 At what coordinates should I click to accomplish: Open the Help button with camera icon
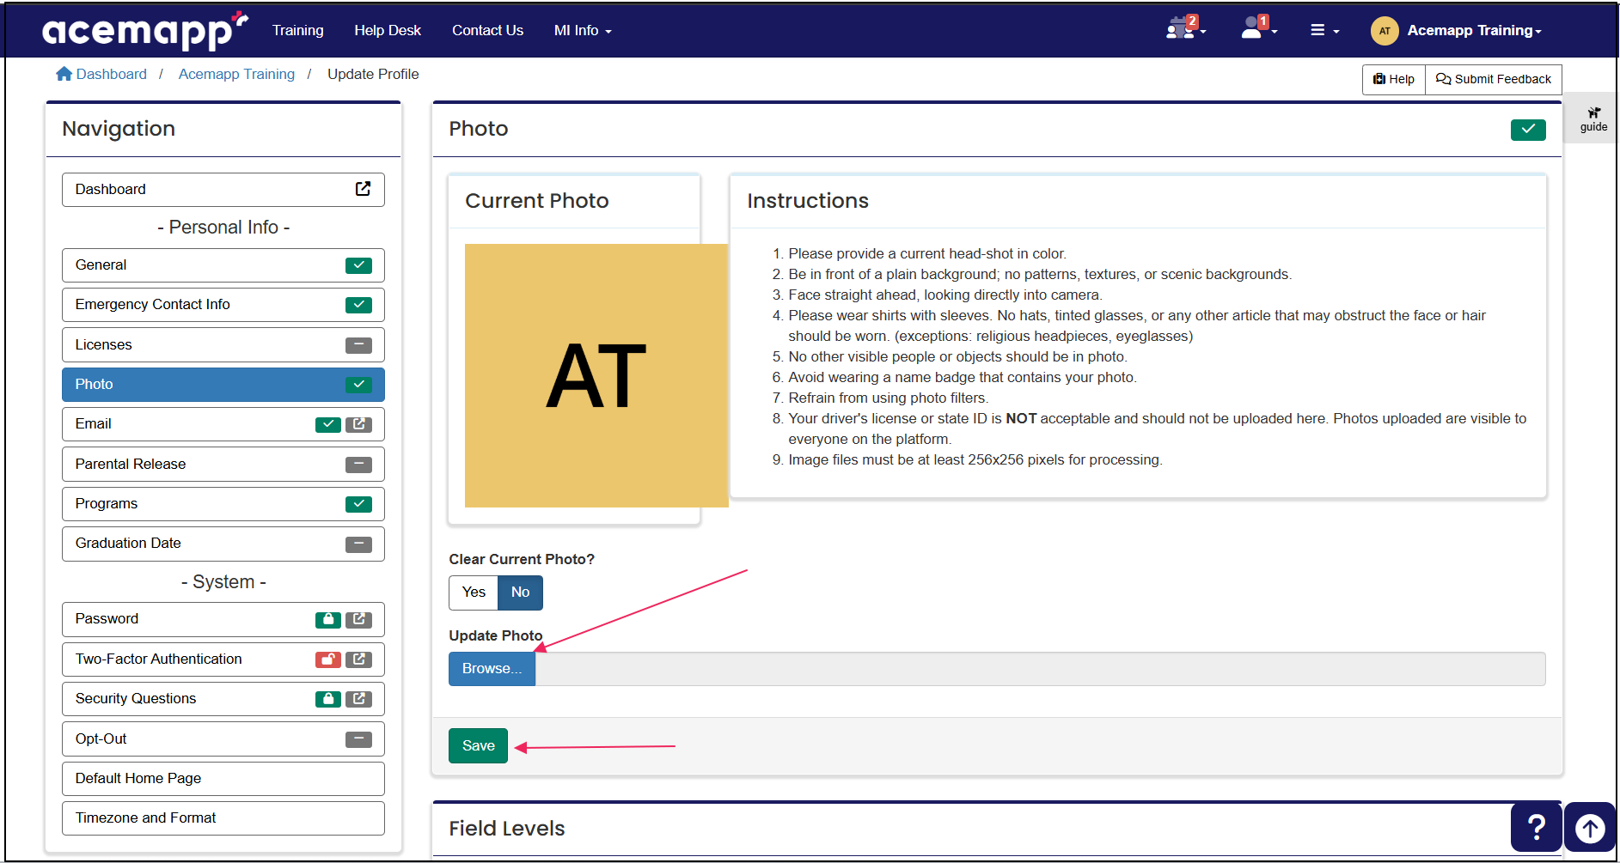(1392, 79)
